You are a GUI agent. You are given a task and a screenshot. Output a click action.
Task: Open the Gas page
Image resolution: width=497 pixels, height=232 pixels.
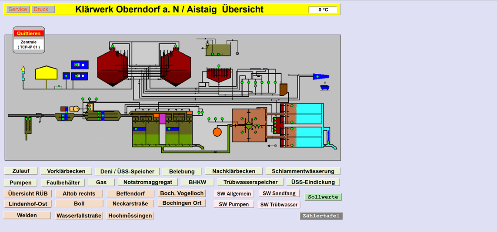(x=101, y=183)
